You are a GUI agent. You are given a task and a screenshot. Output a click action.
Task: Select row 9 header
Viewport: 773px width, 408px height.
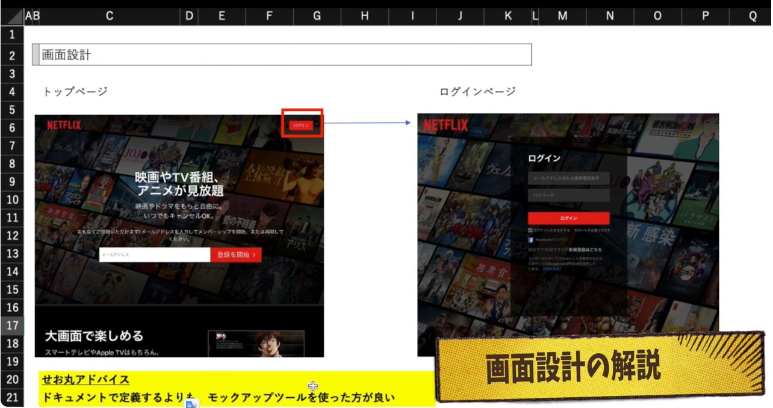pos(11,181)
